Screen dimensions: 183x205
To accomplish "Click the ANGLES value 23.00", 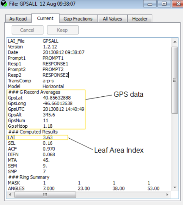I will (x=84, y=189).
